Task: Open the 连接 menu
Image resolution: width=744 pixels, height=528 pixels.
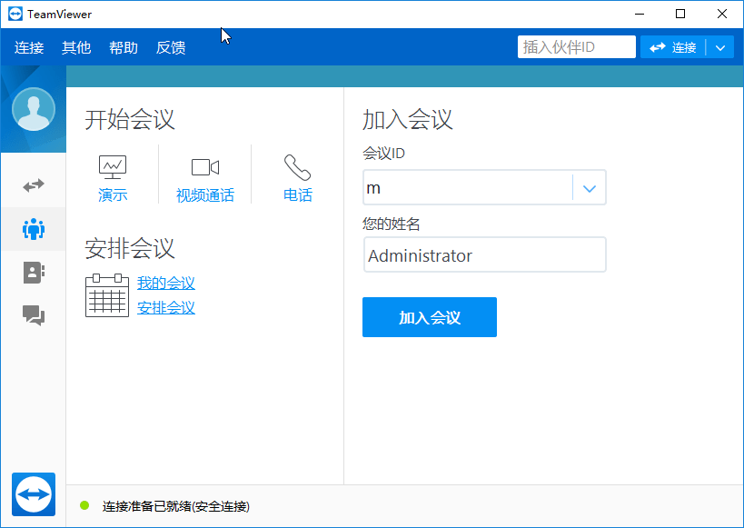Action: click(x=29, y=47)
